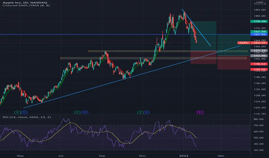The width and height of the screenshot is (269, 158).
Task: Click the 120.00 price axis label
Action: point(259,108)
